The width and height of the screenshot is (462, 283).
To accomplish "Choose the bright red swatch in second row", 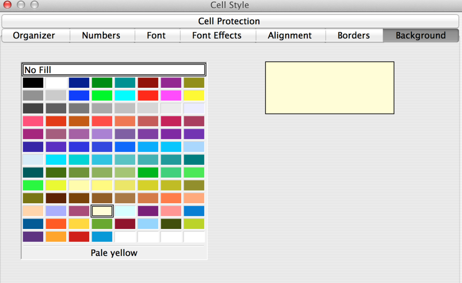I will coord(148,96).
